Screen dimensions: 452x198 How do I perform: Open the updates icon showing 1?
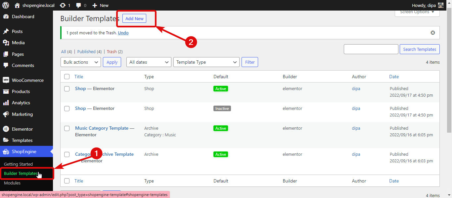click(x=63, y=5)
